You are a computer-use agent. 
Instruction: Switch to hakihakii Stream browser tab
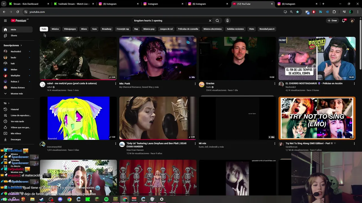pyautogui.click(x=74, y=4)
